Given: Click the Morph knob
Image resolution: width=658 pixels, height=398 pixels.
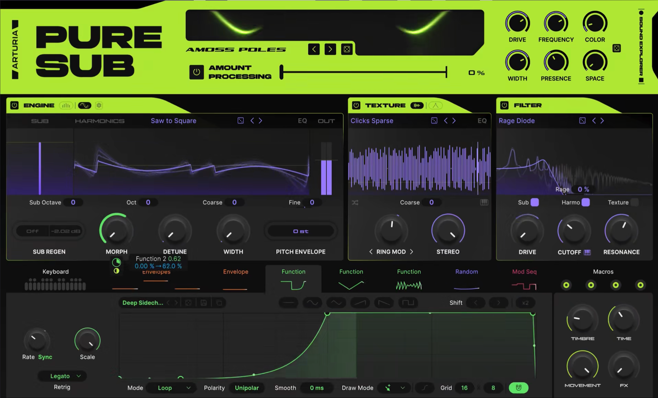Looking at the screenshot, I should [116, 230].
